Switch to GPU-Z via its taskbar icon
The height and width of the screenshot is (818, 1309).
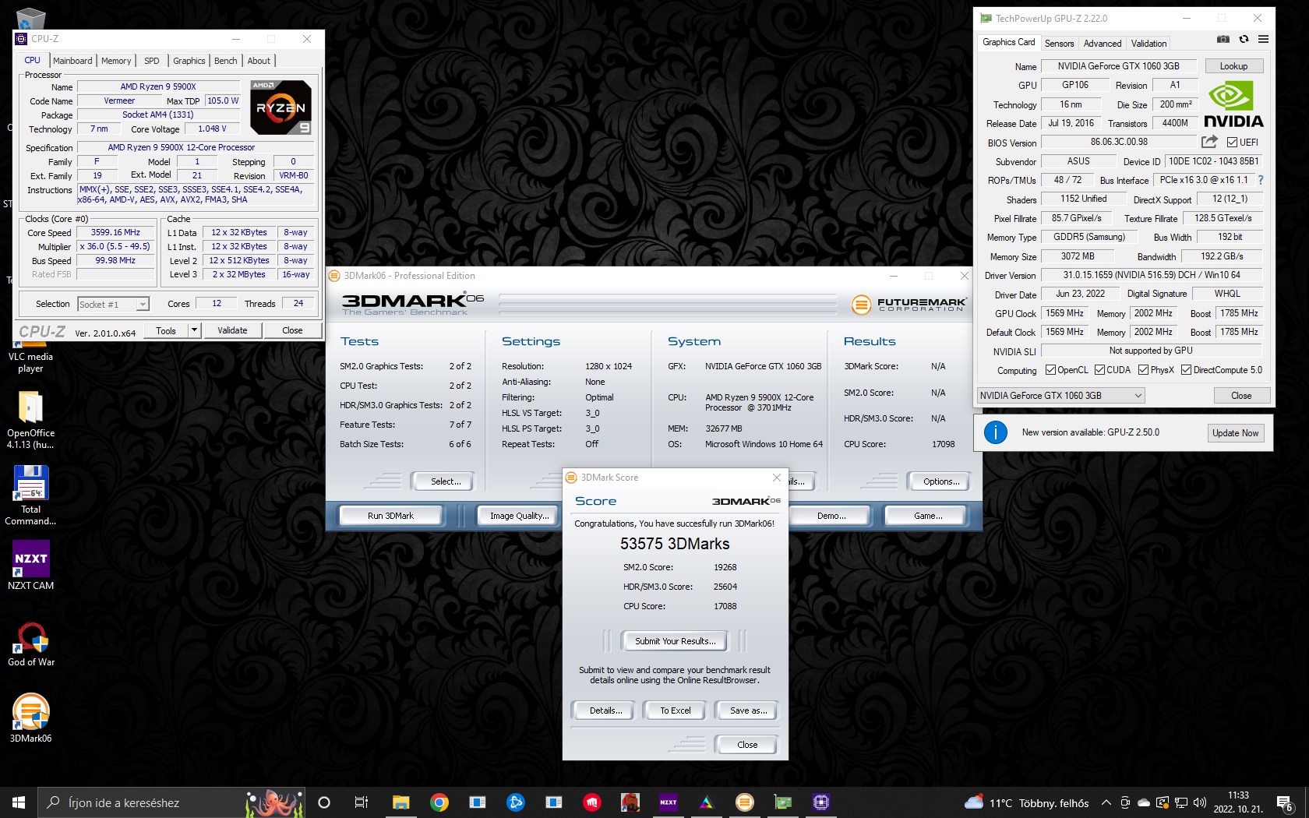(x=782, y=802)
